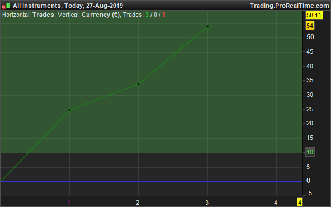Screen dimensions: 331x207
Task: Click the blue zero baseline
Action: (151, 181)
